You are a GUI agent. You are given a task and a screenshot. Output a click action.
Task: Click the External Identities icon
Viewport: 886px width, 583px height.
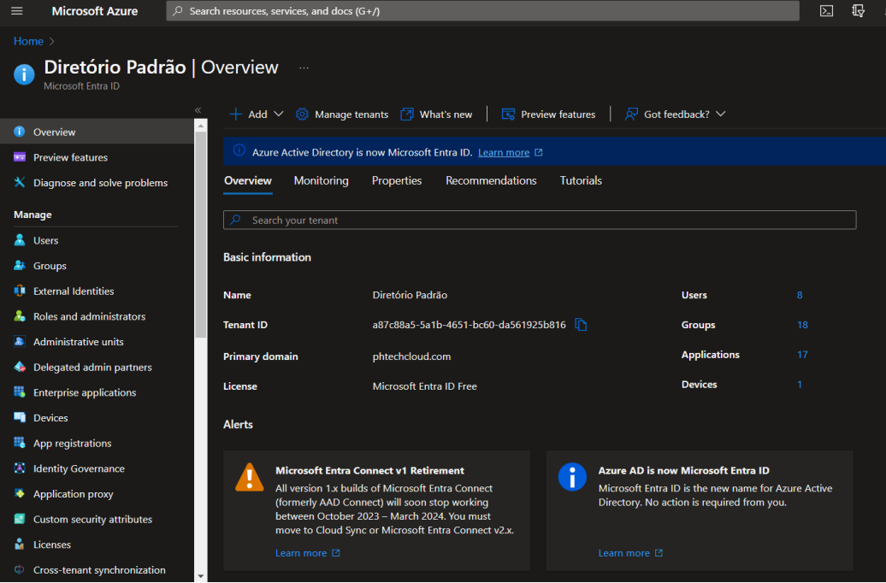[19, 291]
